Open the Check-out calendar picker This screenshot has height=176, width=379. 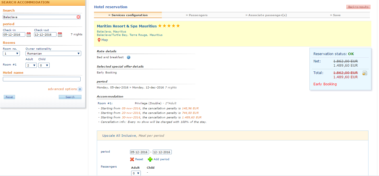tap(60, 34)
